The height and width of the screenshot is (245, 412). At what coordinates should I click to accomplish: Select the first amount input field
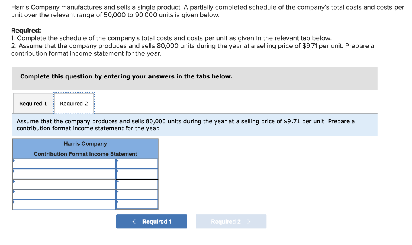click(x=138, y=163)
